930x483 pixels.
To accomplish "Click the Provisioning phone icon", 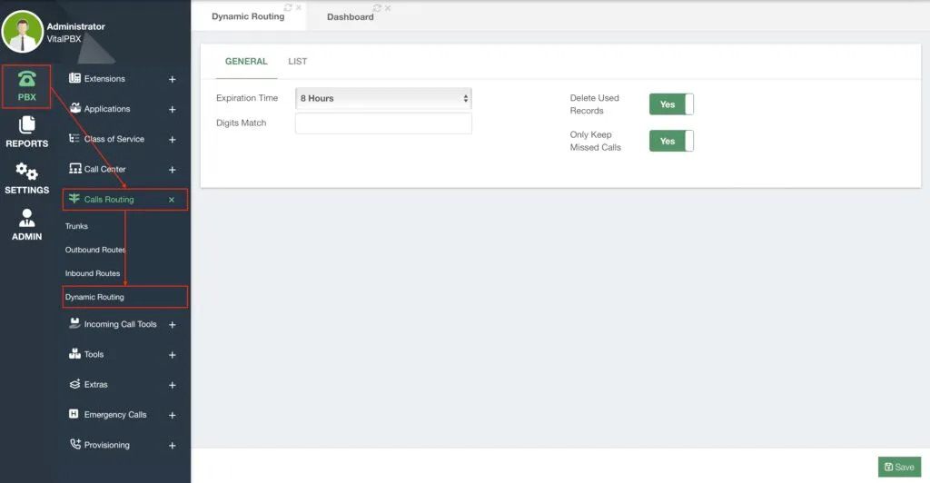I will pos(74,445).
